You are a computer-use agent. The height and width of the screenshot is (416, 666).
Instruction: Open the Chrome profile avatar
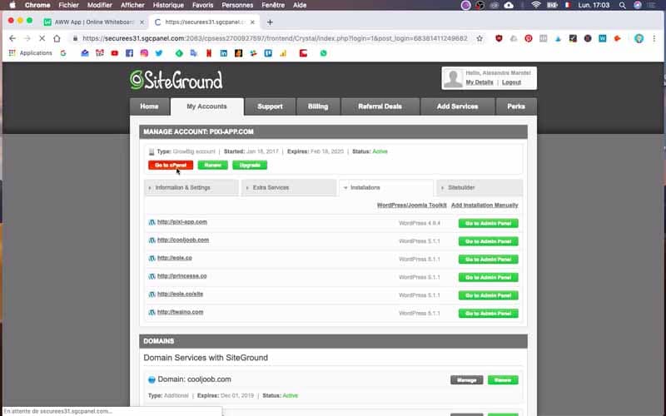click(639, 38)
